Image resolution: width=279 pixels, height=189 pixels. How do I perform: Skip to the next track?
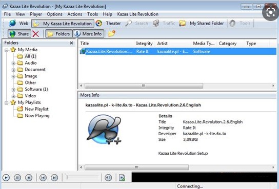[54, 177]
